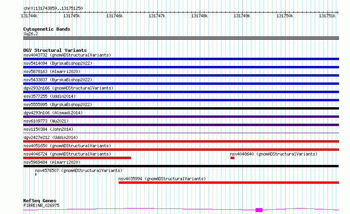Open the nsv1150384 John2014 label
This screenshot has width=350, height=214.
(48, 129)
